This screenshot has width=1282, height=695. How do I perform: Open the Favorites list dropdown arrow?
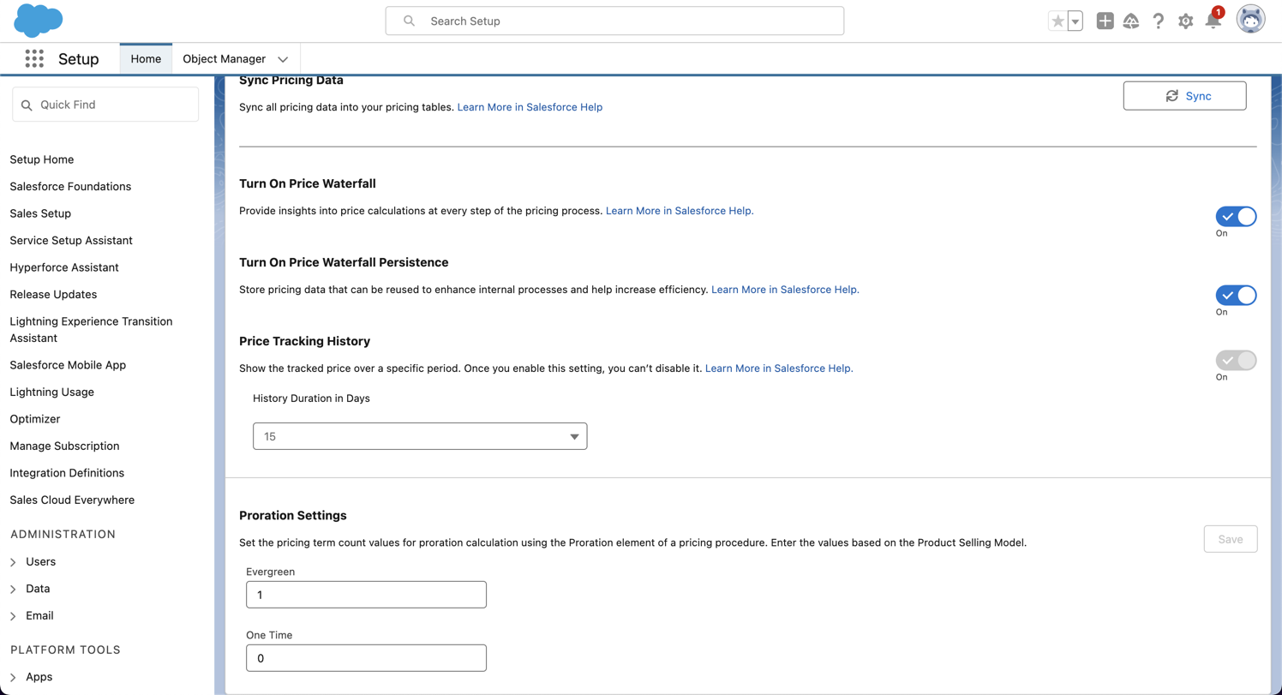pos(1075,21)
